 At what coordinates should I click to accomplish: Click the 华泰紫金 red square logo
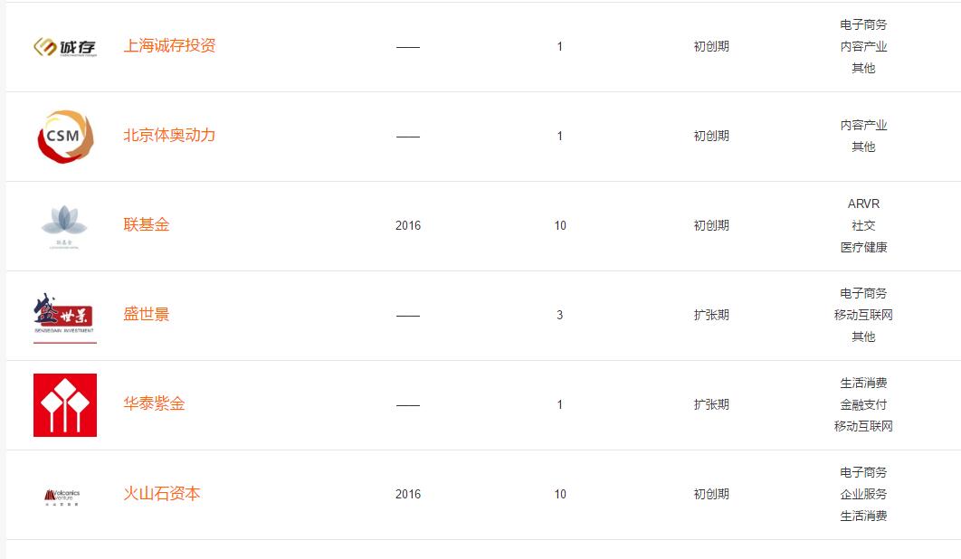click(65, 405)
